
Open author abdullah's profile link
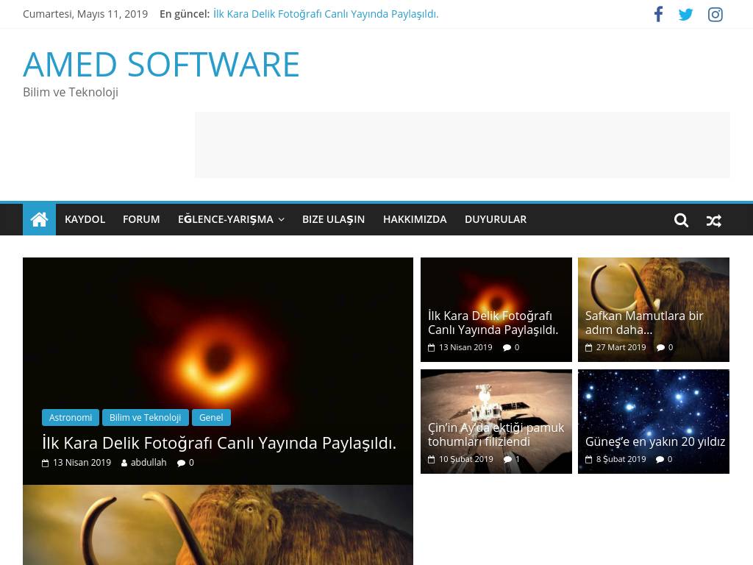[x=149, y=463]
